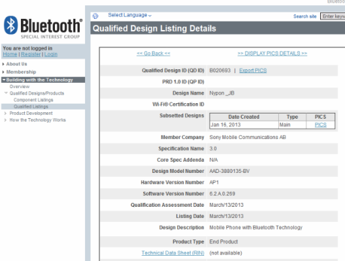Click the Design Name value Nypon _JB
The height and width of the screenshot is (261, 345).
click(x=222, y=93)
